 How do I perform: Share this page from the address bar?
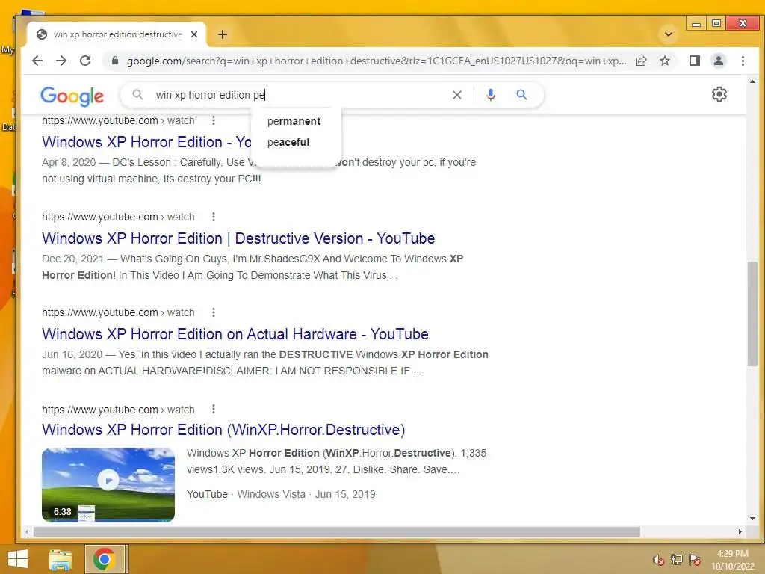(641, 61)
